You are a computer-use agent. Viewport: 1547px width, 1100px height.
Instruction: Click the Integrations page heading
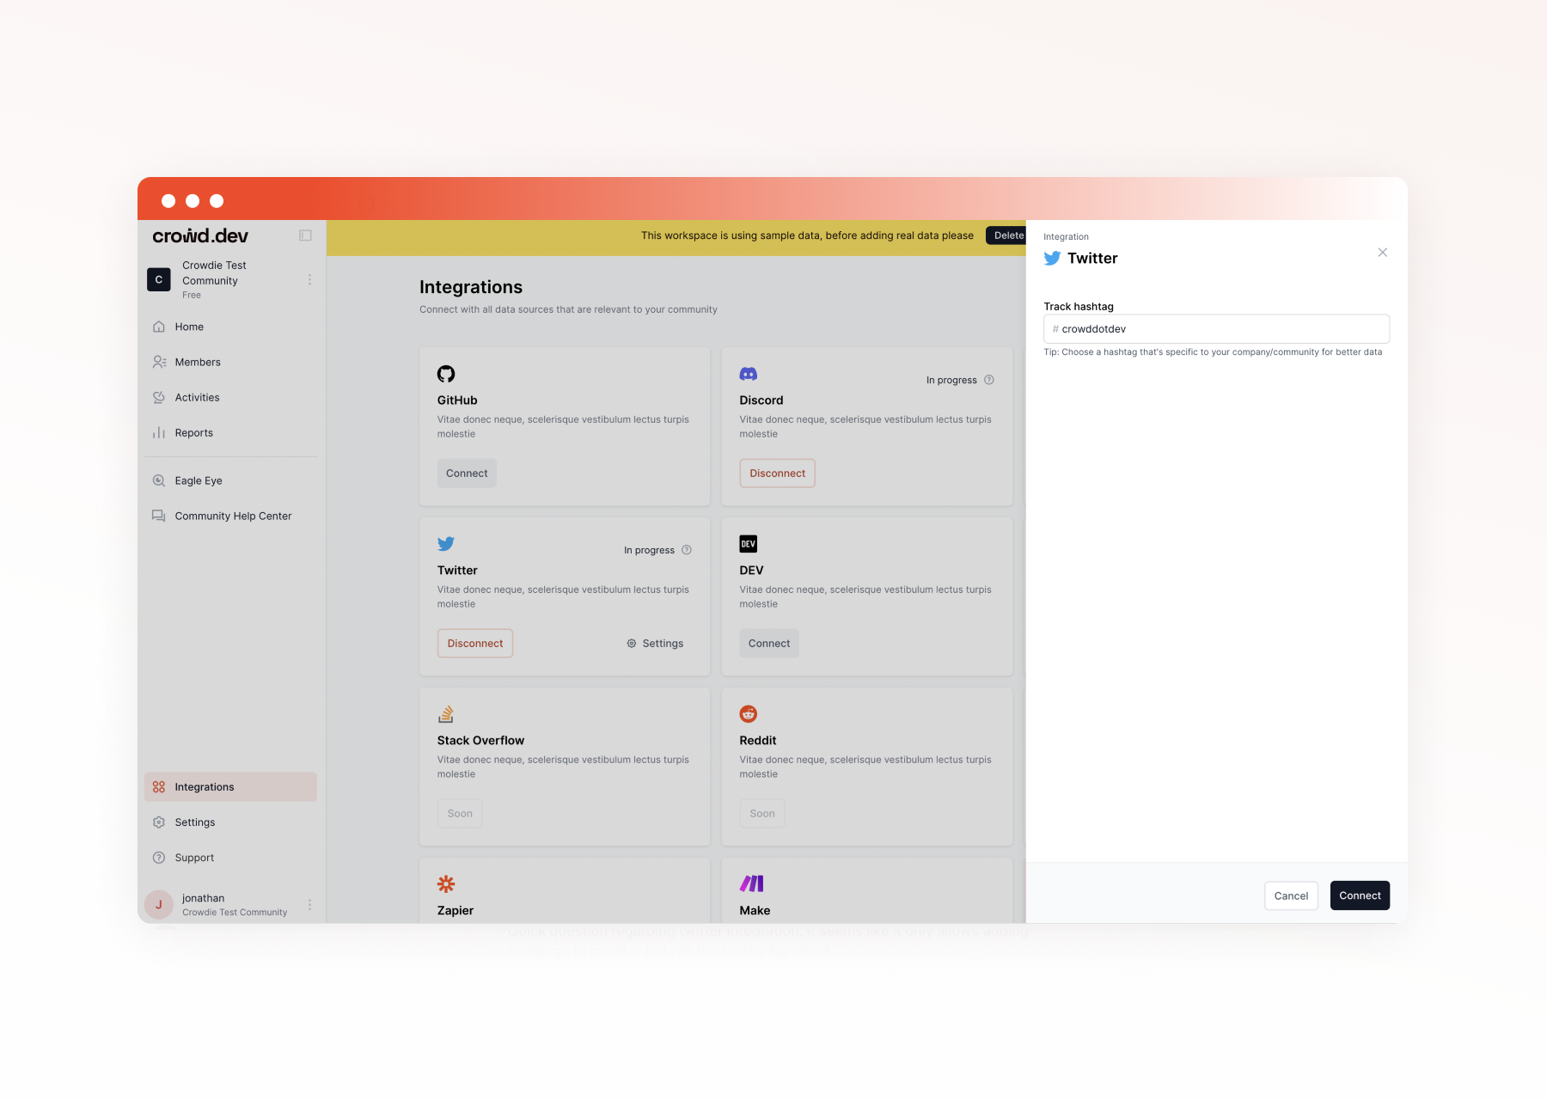471,287
